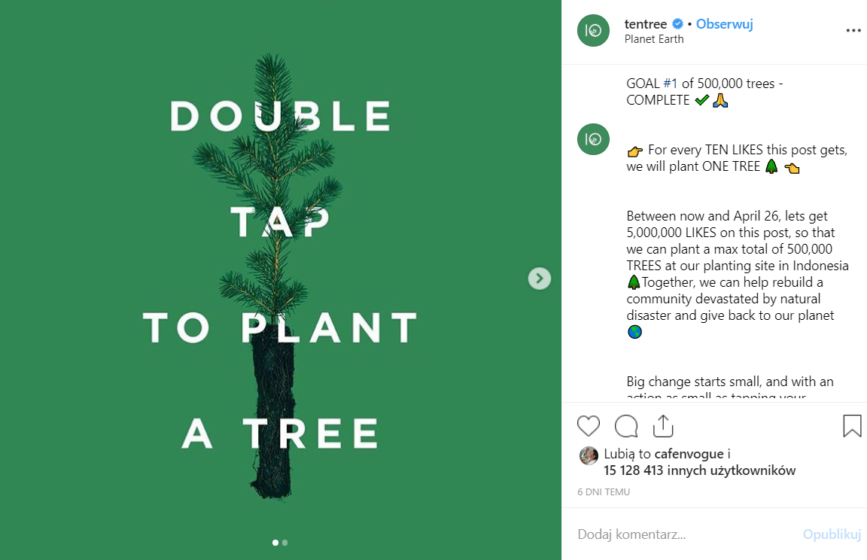Click the #1 hashtag in caption
This screenshot has width=867, height=560.
(x=671, y=84)
